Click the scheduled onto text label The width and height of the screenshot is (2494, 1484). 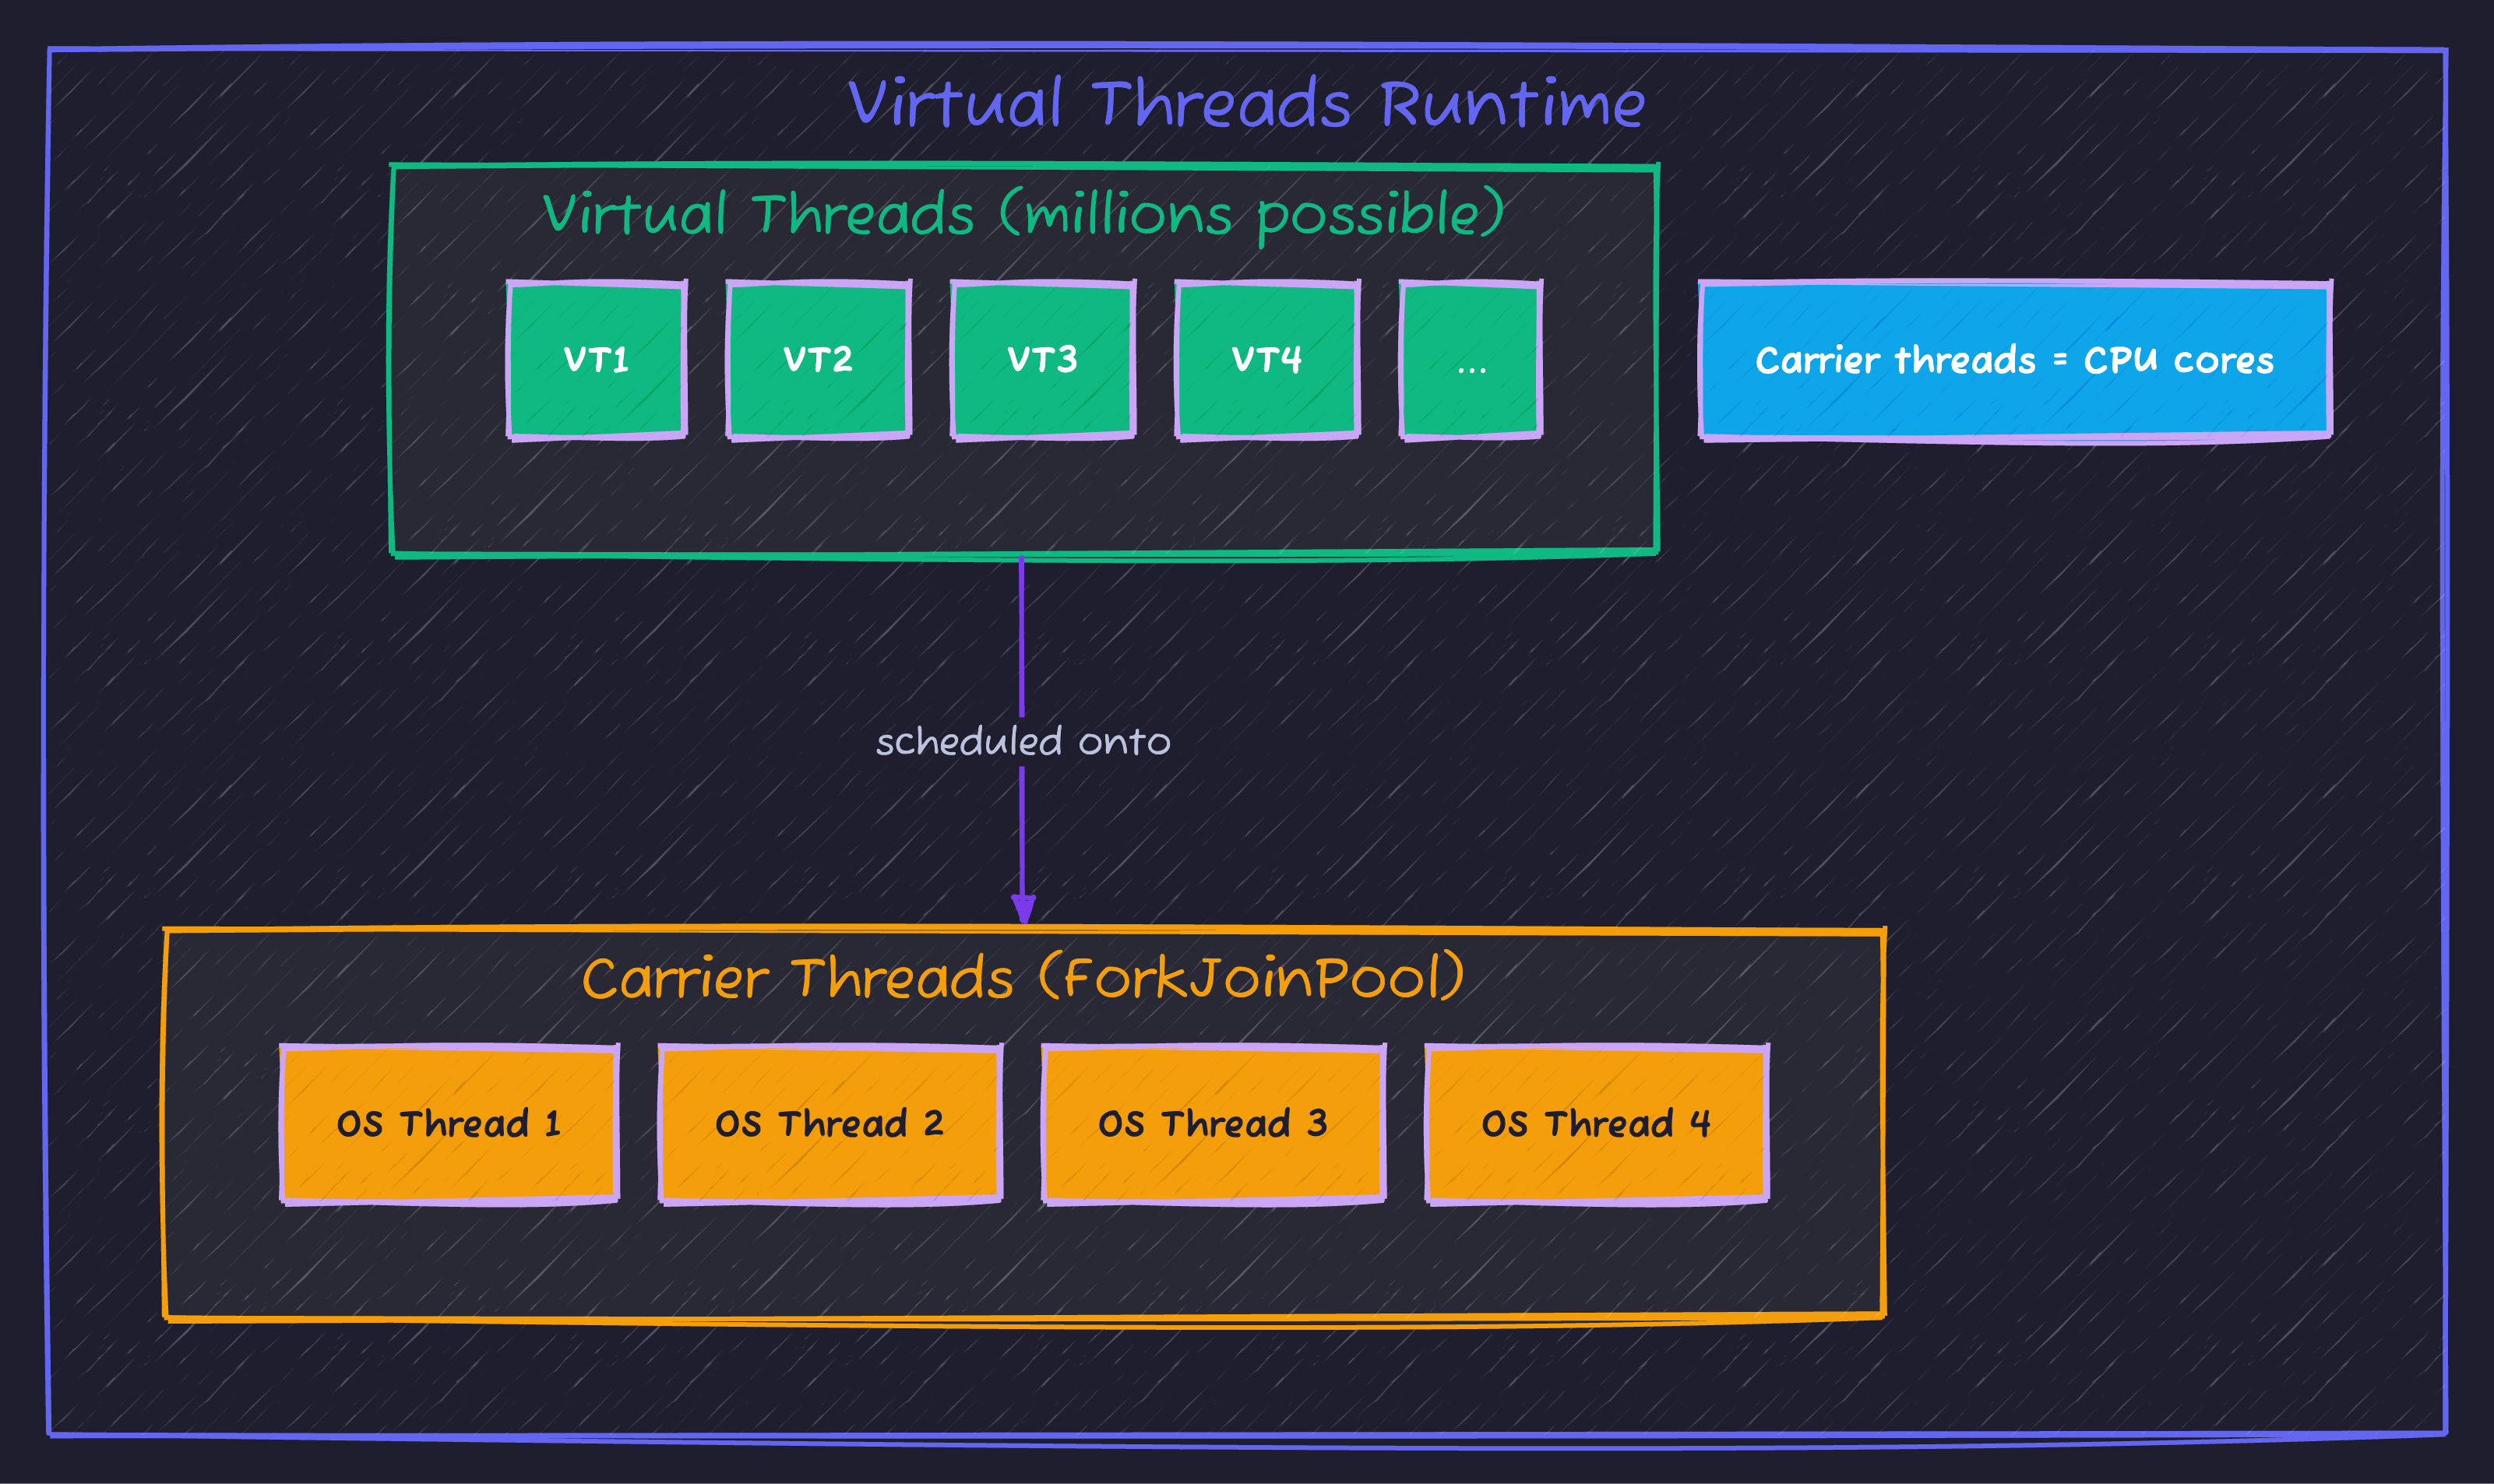[x=1023, y=742]
